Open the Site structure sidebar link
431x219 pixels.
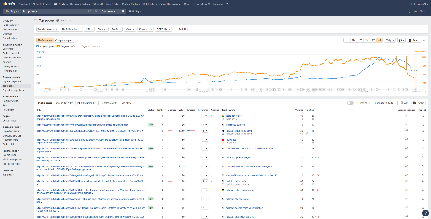coord(10,29)
